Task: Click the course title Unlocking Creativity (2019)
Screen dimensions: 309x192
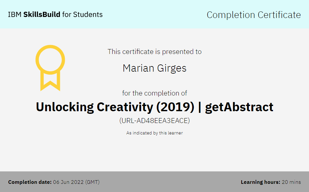Action: tap(115, 107)
